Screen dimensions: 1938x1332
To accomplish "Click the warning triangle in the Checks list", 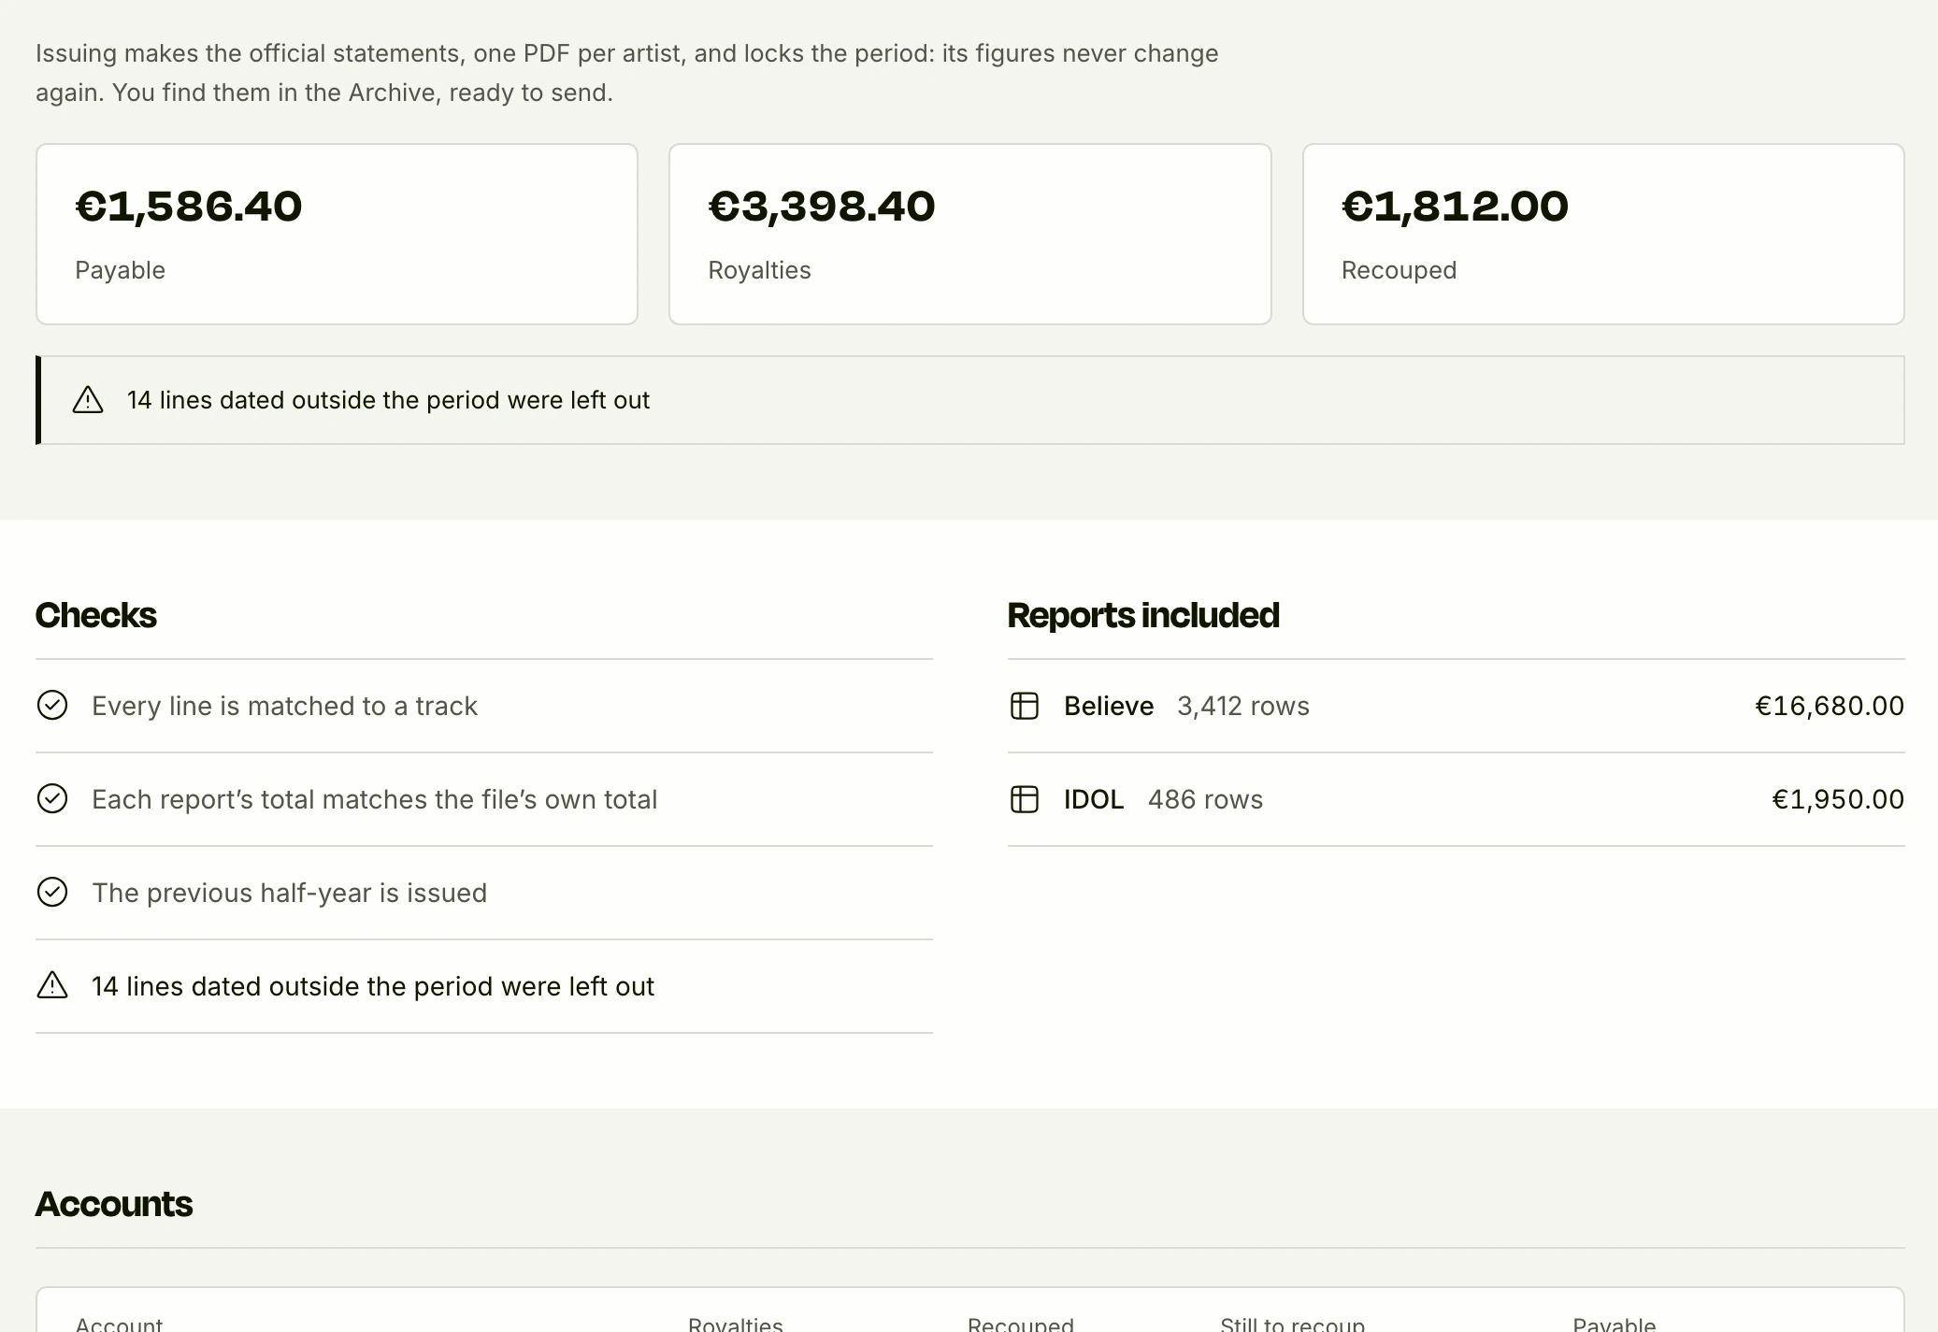I will tap(52, 985).
